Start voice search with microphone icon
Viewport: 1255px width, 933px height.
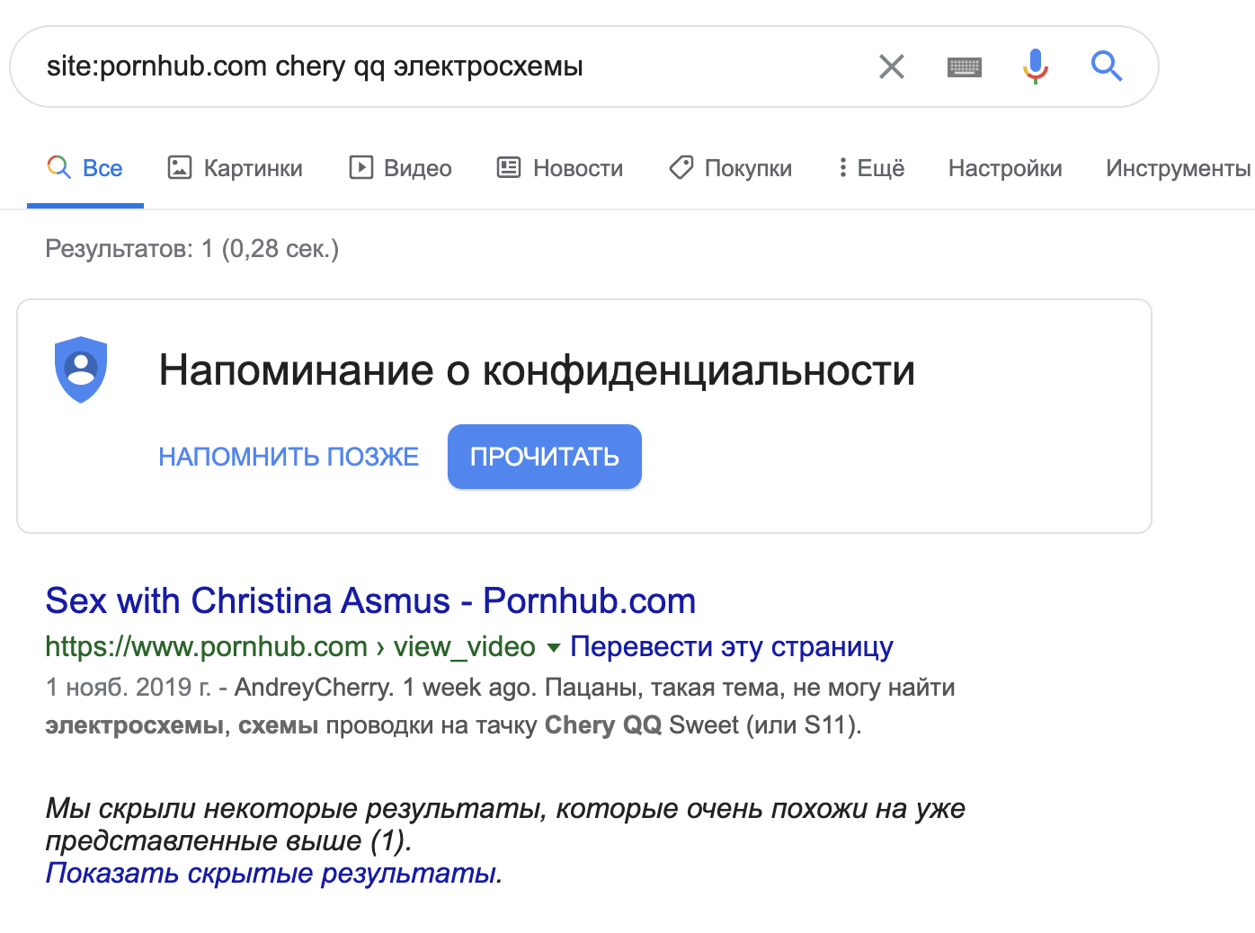(1036, 67)
